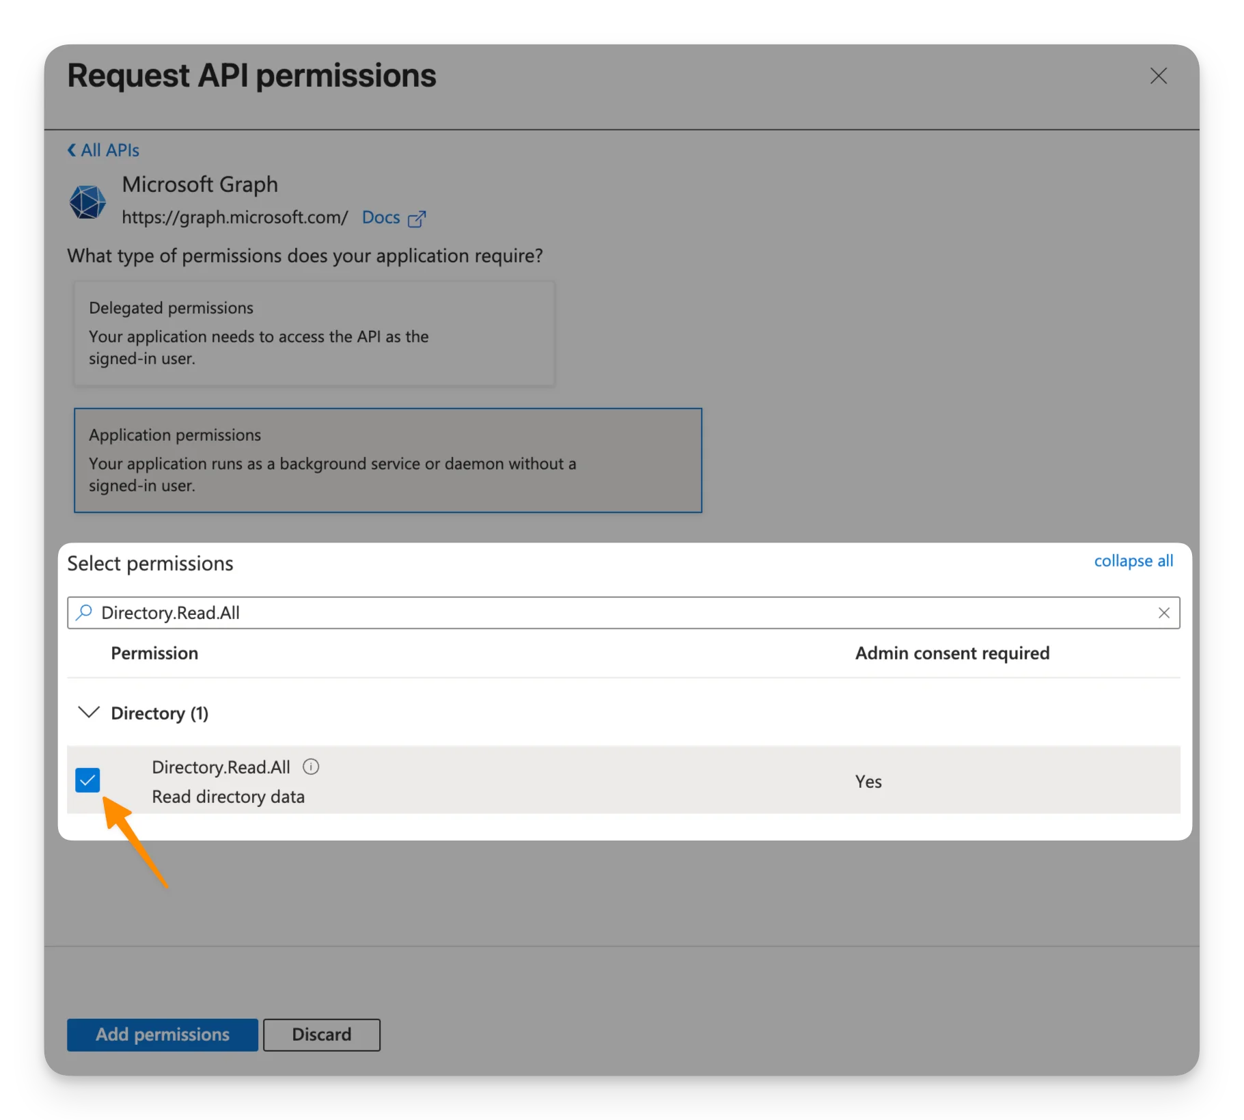Click the external link icon beside Docs
1244x1120 pixels.
(417, 219)
